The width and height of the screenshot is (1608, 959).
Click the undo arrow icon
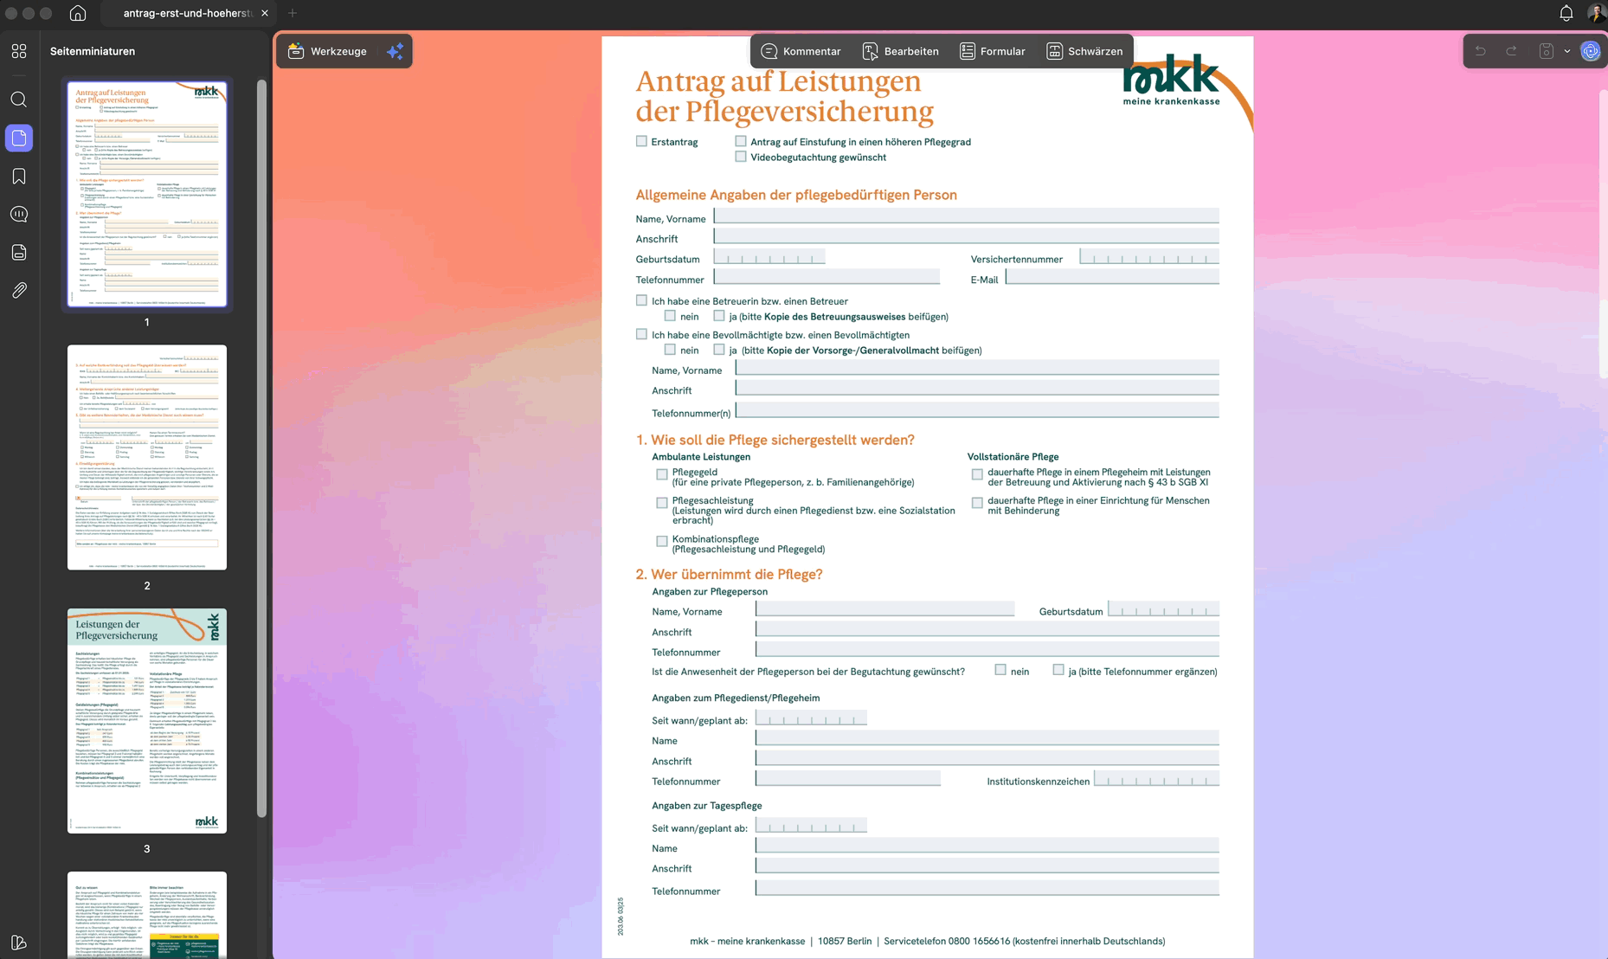(x=1481, y=51)
